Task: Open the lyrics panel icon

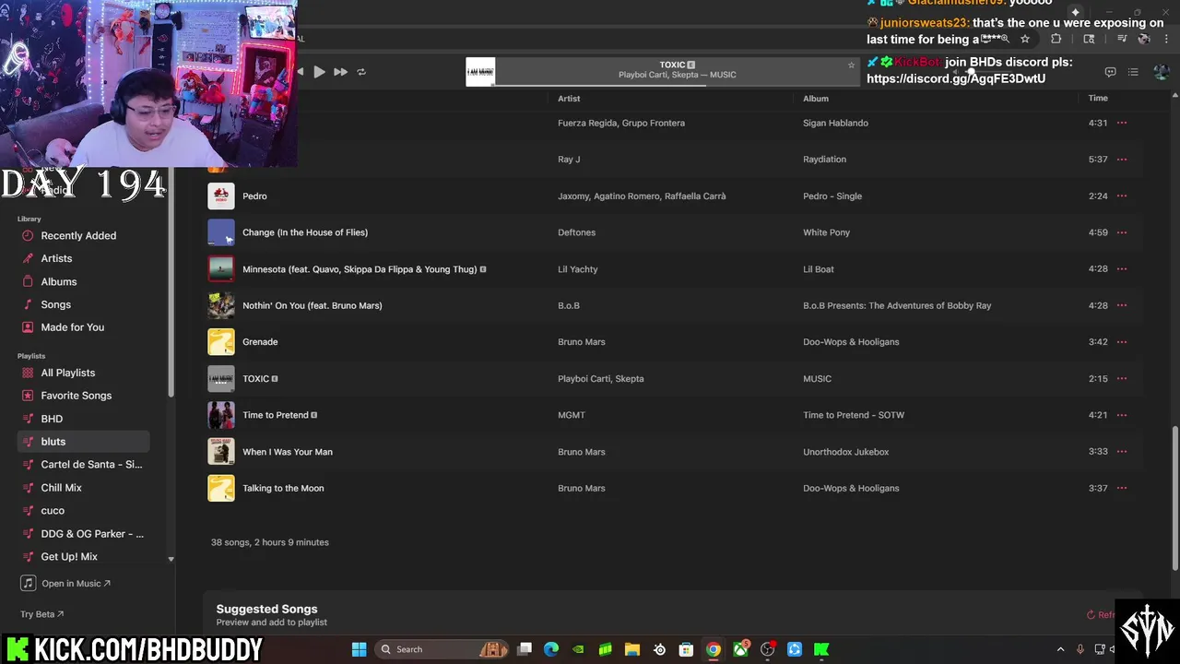Action: click(1110, 72)
